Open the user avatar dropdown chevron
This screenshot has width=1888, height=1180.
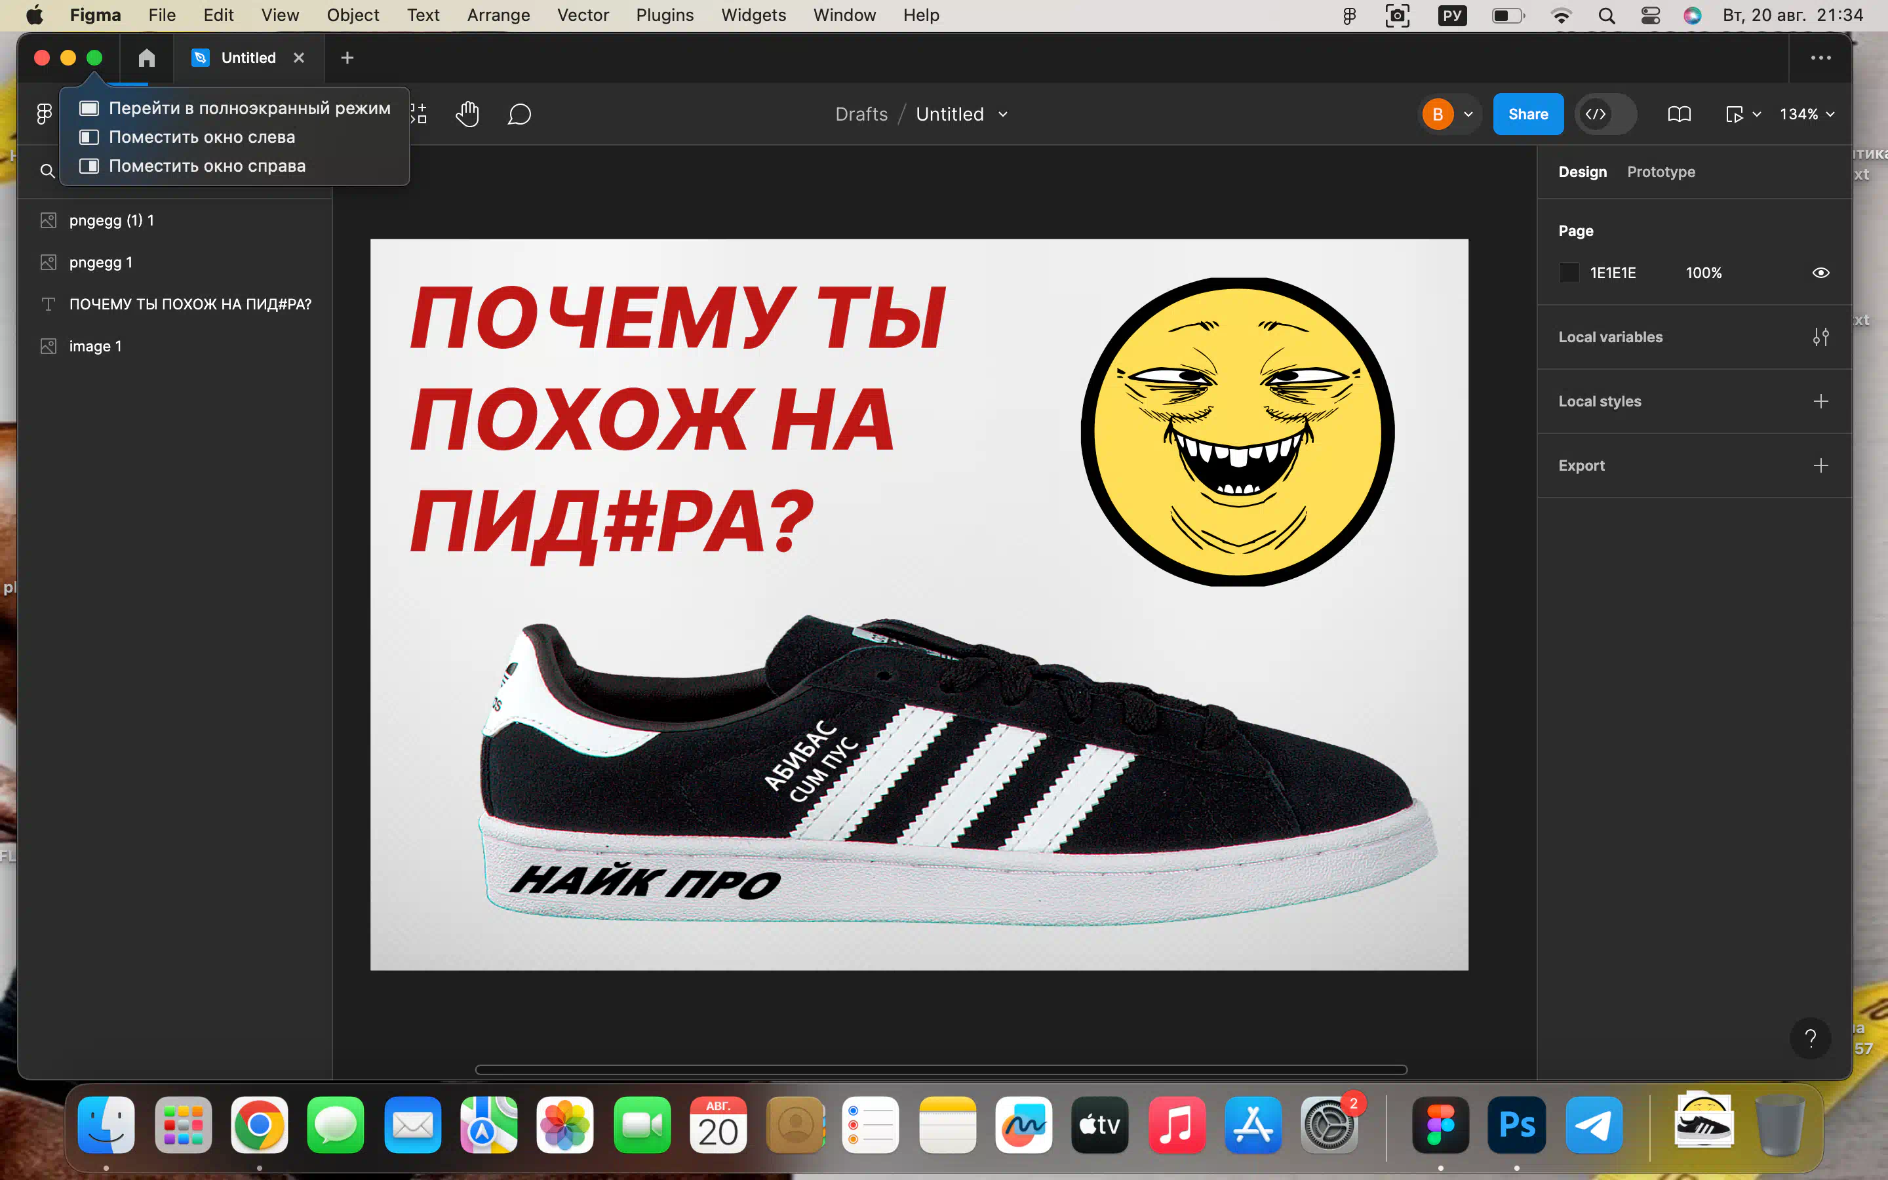(1468, 114)
